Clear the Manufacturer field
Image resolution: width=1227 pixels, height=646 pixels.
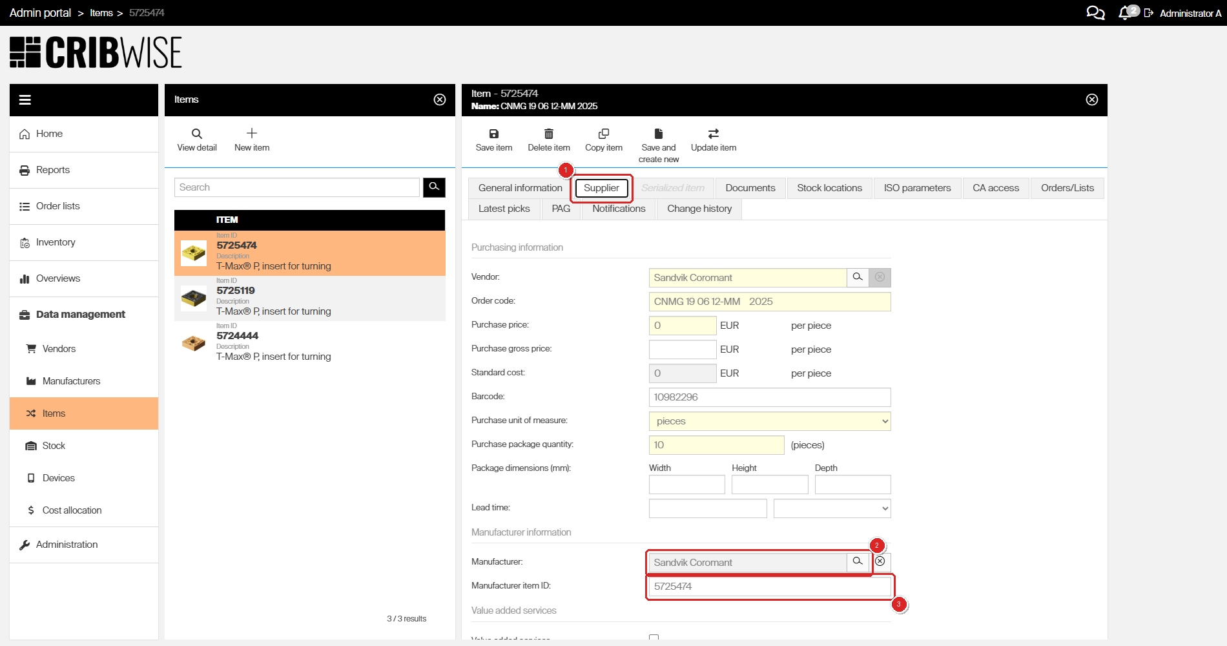pyautogui.click(x=880, y=562)
